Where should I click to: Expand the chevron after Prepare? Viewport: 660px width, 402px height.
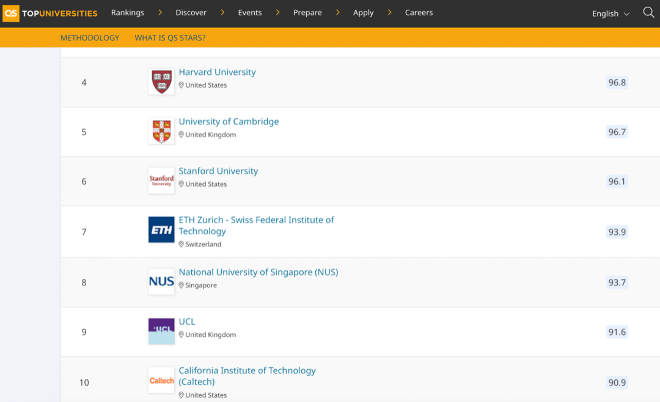(x=337, y=13)
